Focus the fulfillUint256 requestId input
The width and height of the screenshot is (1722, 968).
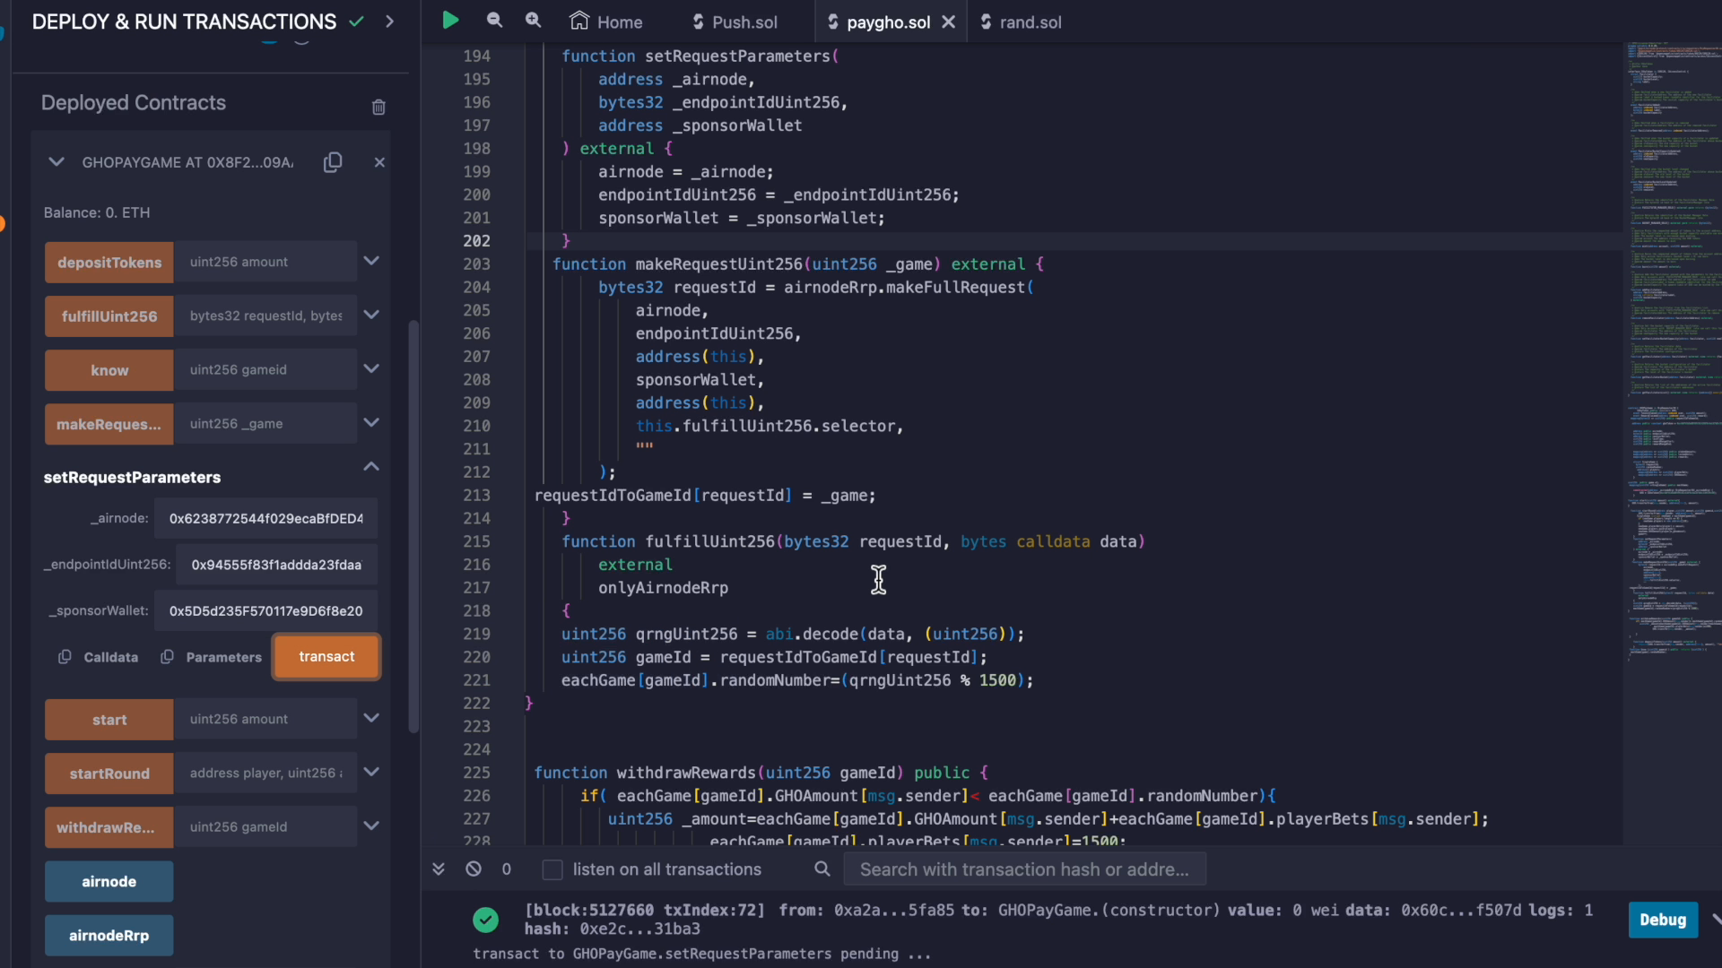click(x=265, y=315)
